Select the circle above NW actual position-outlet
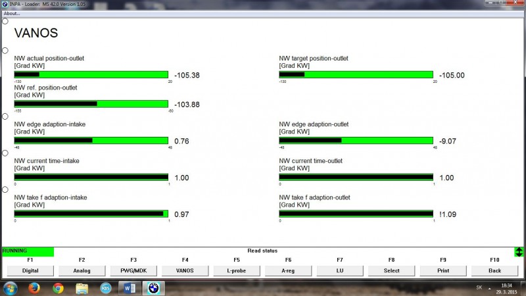This screenshot has height=296, width=526. (5, 51)
